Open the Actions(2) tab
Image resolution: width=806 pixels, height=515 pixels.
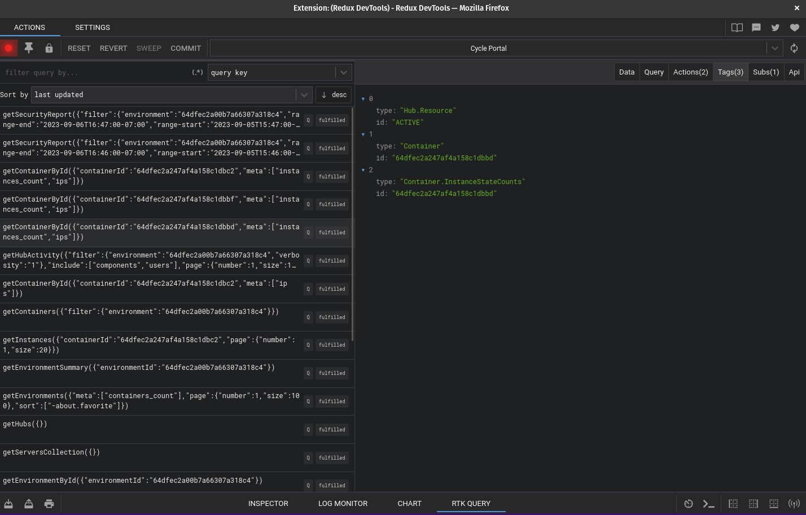coord(690,72)
